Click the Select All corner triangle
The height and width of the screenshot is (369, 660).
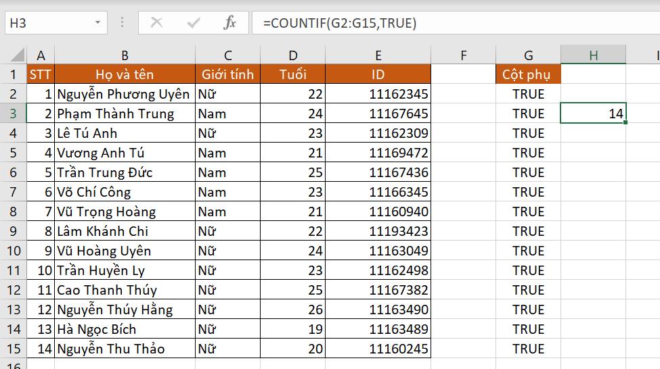click(x=17, y=55)
